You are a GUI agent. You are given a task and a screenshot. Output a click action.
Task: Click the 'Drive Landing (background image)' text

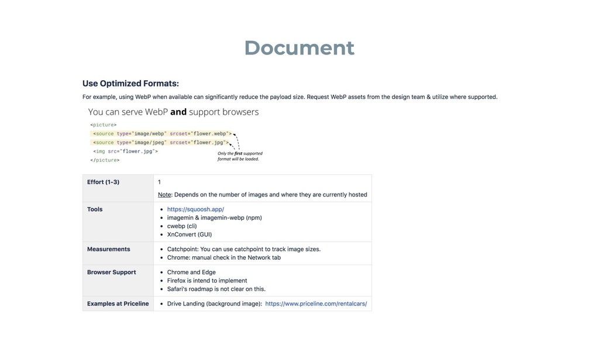click(x=214, y=304)
